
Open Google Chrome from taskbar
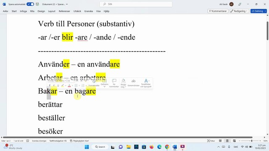coord(167,147)
